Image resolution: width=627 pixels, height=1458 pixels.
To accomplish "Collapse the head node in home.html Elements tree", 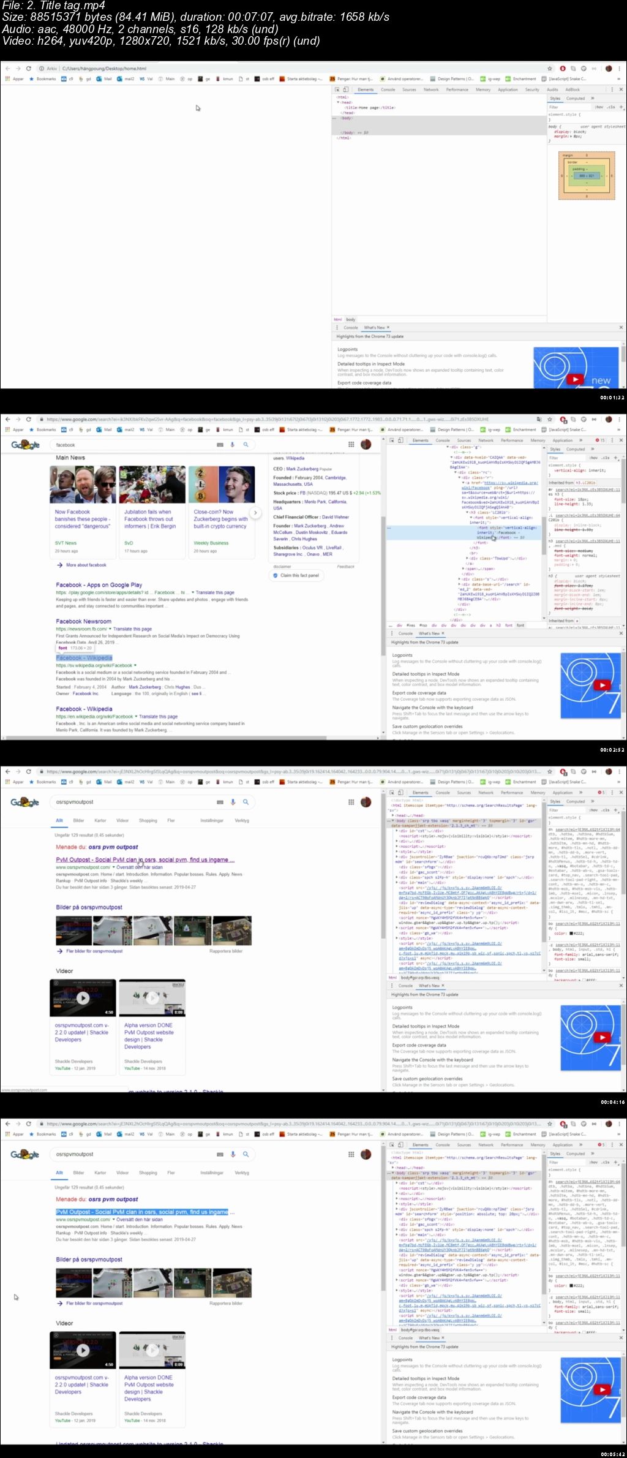I will click(339, 102).
